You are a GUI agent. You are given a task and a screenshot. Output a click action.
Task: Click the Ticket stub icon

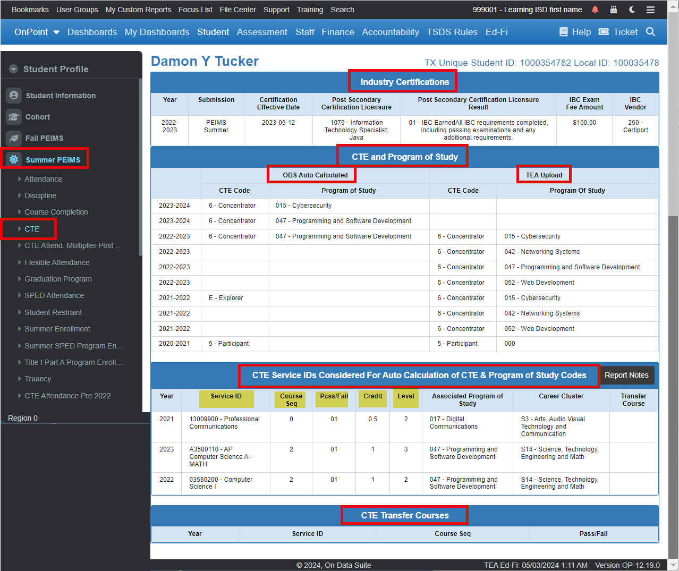(604, 32)
